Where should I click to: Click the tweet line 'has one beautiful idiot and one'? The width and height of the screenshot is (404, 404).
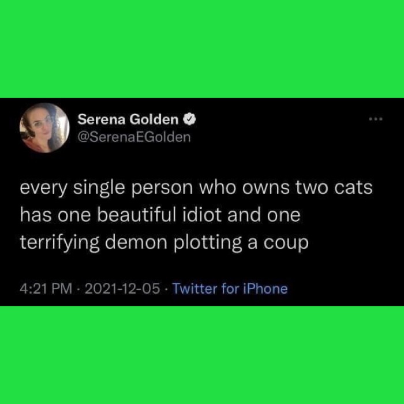click(x=160, y=215)
